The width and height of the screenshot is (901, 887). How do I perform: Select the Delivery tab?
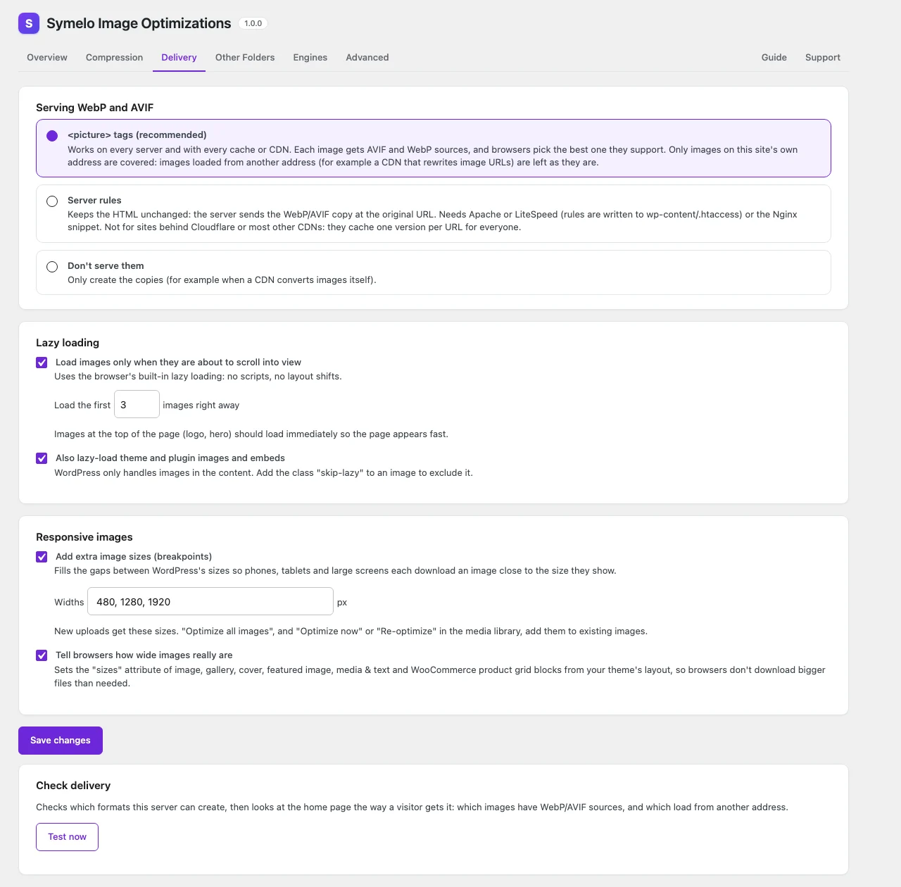pyautogui.click(x=179, y=58)
